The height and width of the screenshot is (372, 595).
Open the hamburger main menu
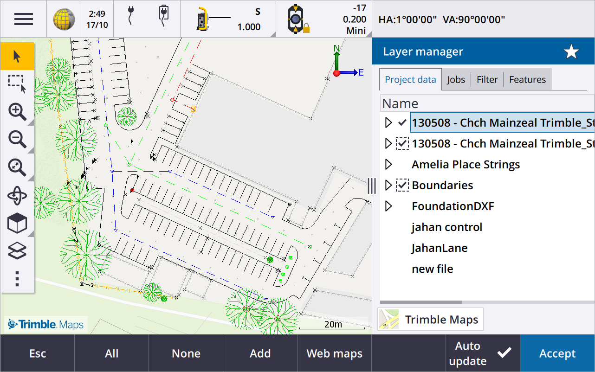coord(23,19)
